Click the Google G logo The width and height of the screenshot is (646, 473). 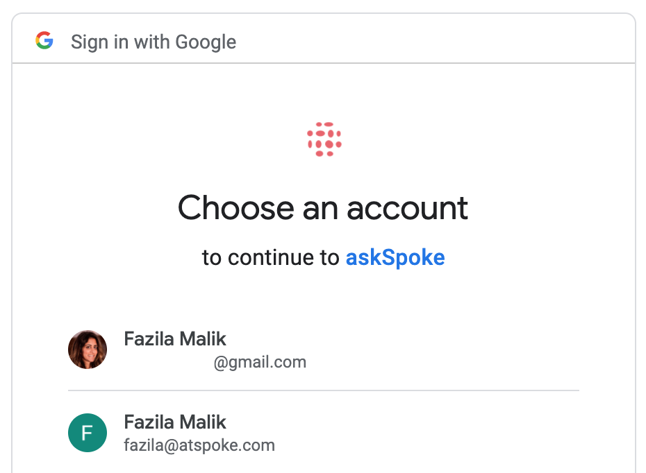[44, 40]
